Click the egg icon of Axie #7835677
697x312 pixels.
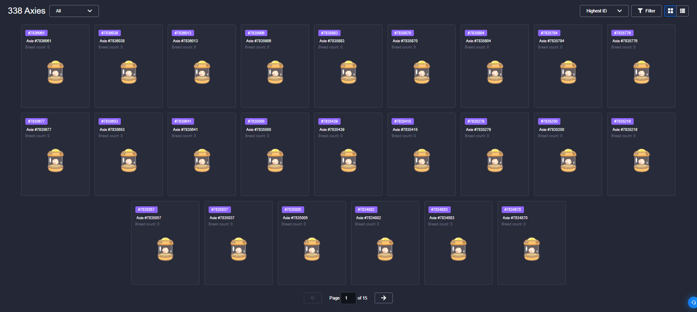55,161
